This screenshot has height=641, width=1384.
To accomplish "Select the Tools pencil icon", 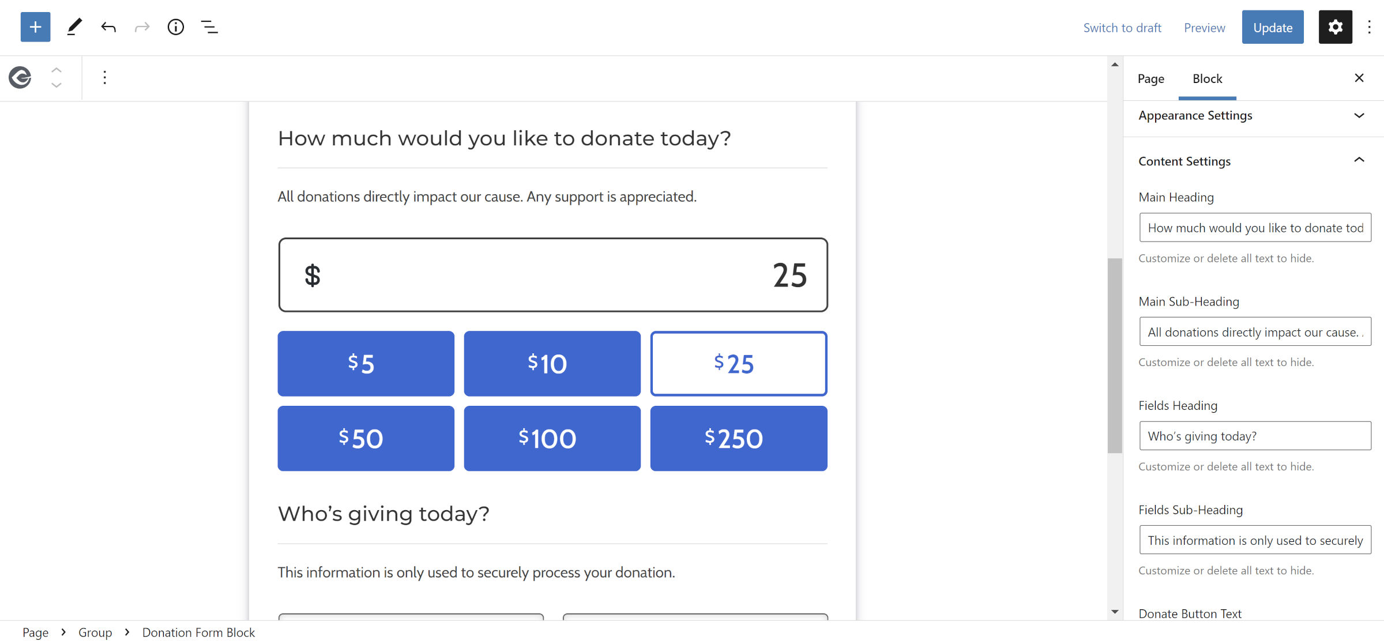I will pyautogui.click(x=74, y=27).
